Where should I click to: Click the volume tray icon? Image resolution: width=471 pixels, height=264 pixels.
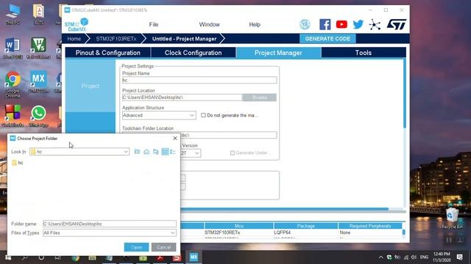point(414,257)
